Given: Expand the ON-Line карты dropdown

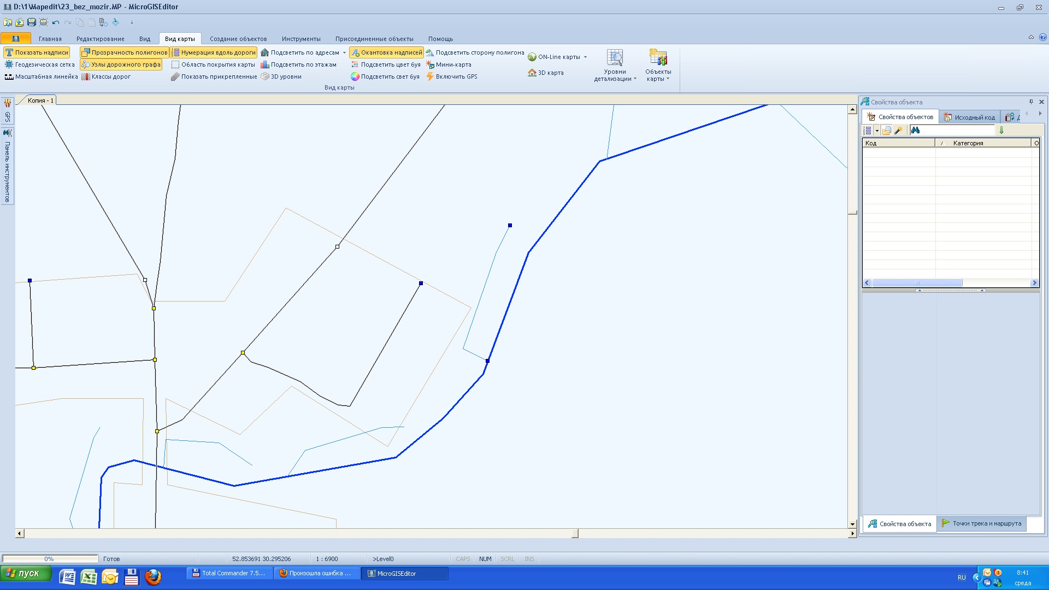Looking at the screenshot, I should [585, 57].
